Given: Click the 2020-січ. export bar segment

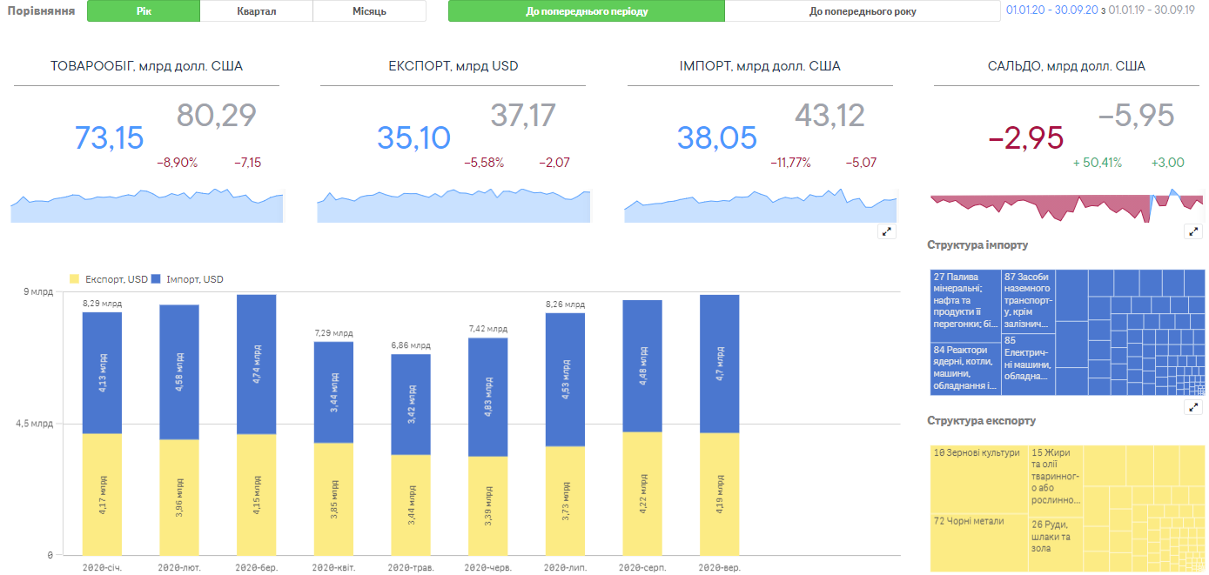Looking at the screenshot, I should (103, 493).
